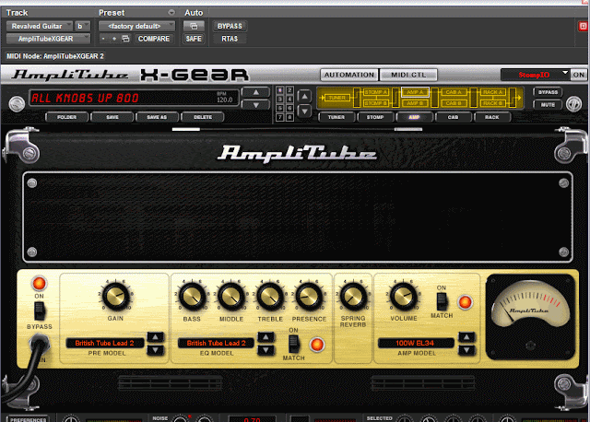The width and height of the screenshot is (590, 422).
Task: Step Amp Model up arrow
Action: 467,337
